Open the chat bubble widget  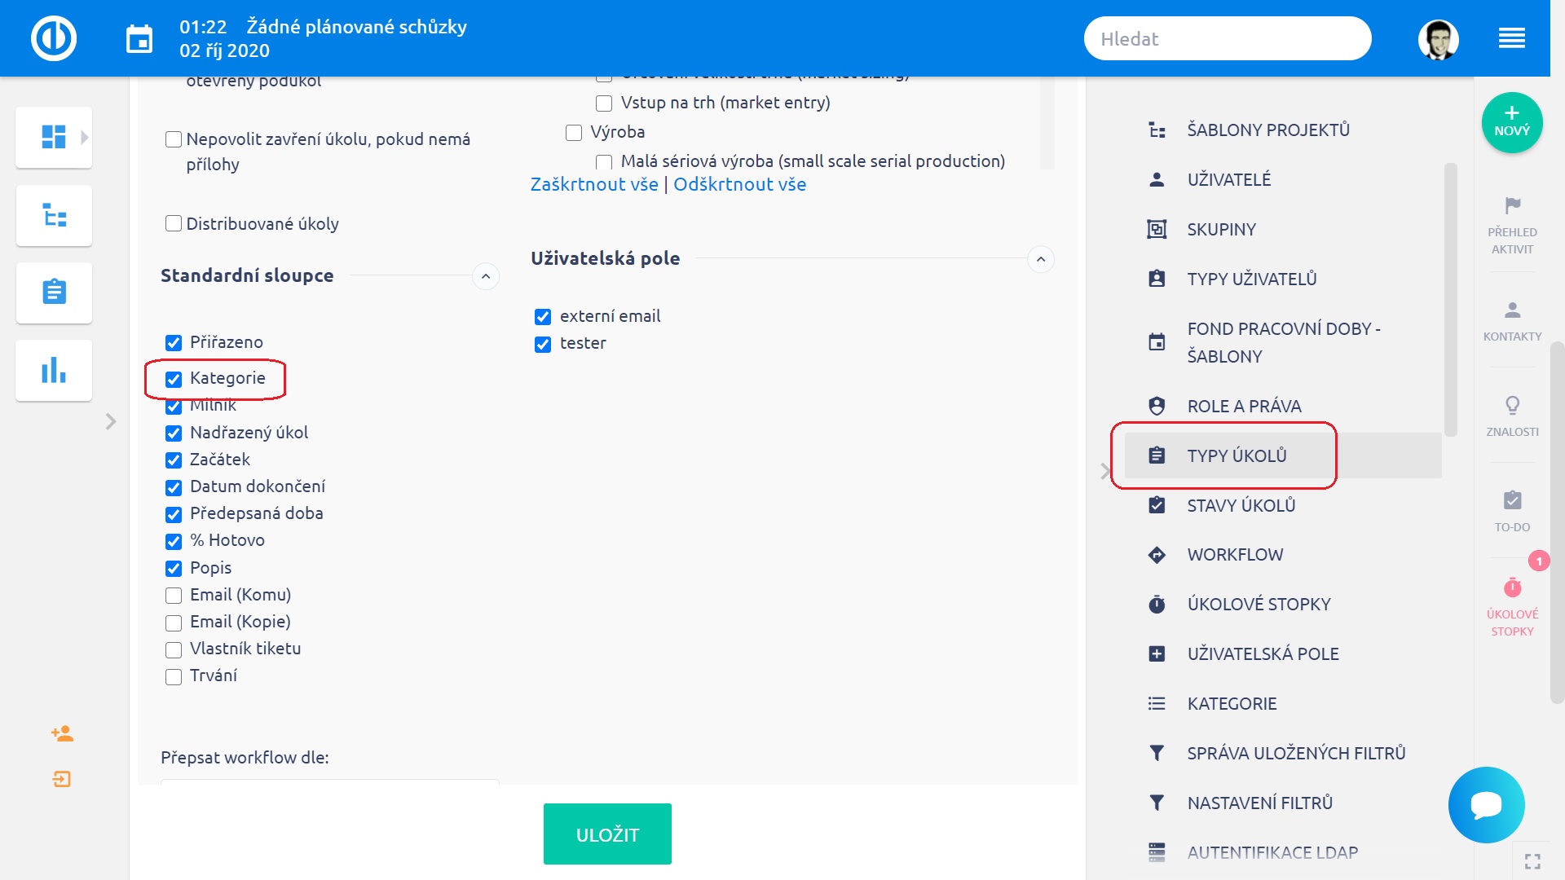click(1486, 805)
